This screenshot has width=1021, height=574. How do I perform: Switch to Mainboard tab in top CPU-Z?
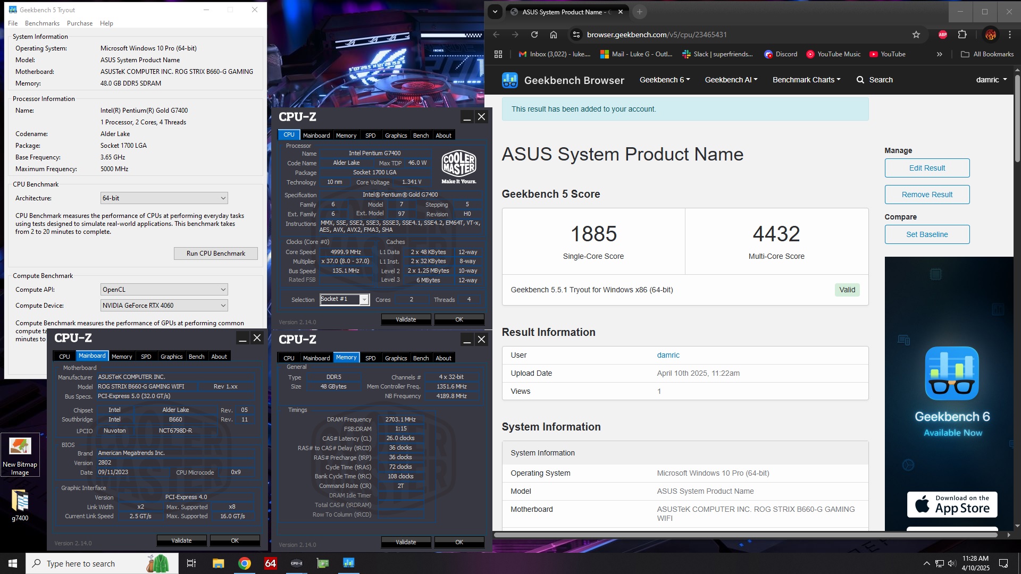coord(316,136)
